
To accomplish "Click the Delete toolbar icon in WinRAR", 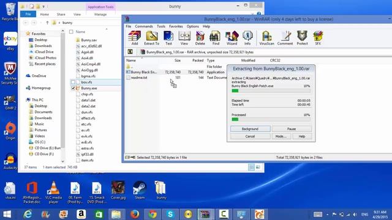I will click(200, 38).
